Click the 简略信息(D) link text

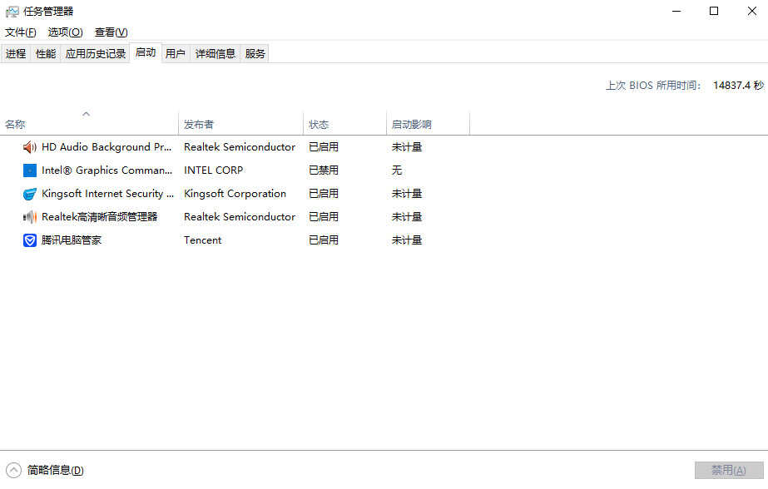click(56, 471)
